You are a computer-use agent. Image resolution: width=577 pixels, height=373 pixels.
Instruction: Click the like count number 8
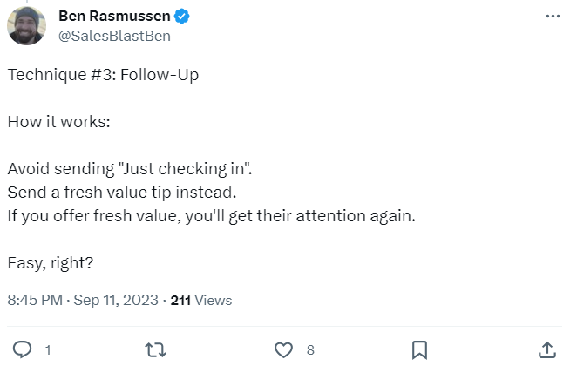(x=310, y=350)
